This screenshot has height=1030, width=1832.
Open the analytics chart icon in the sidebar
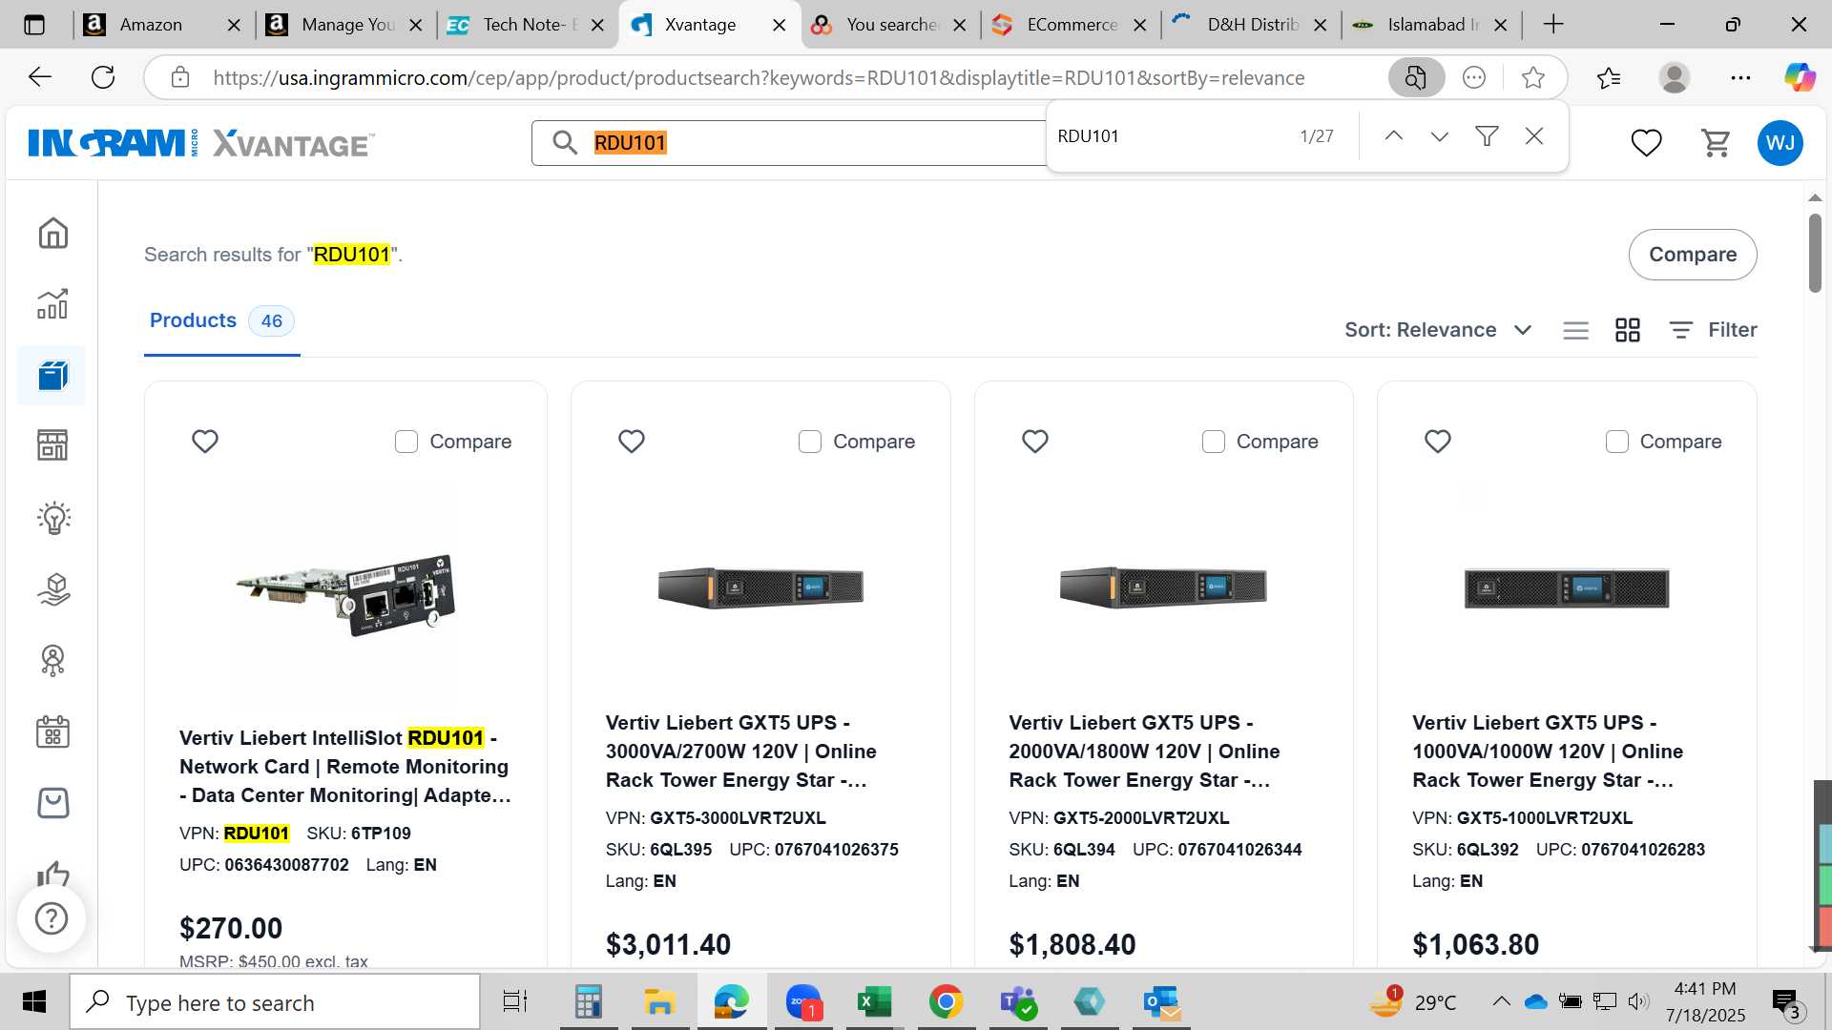tap(52, 304)
